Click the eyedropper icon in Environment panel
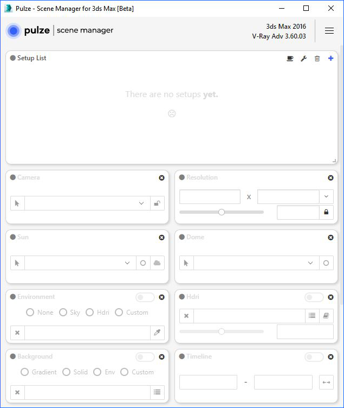The image size is (344, 408). point(157,333)
